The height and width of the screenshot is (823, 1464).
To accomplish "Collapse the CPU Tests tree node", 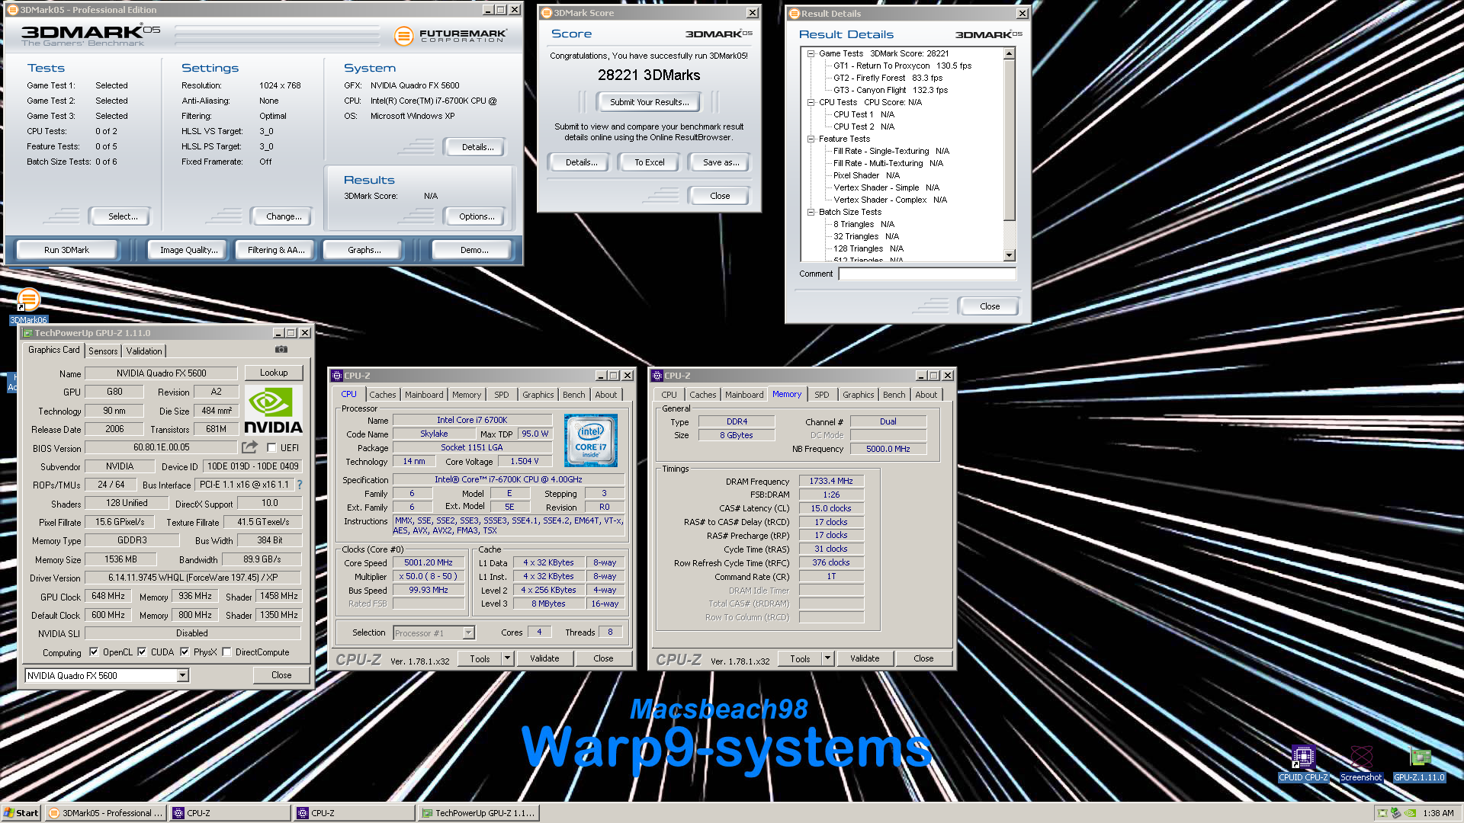I will pyautogui.click(x=811, y=103).
